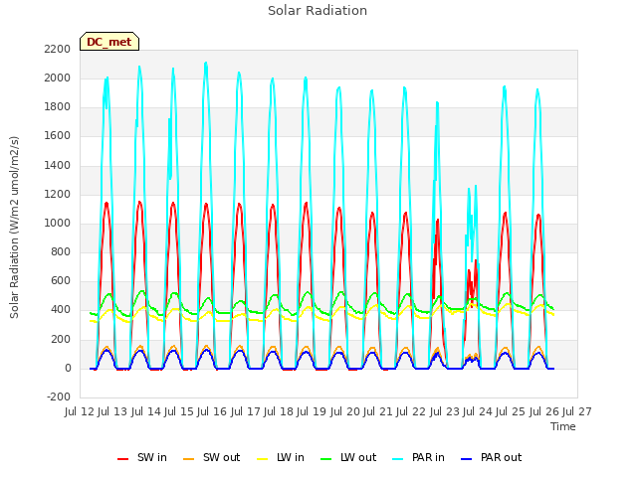The width and height of the screenshot is (637, 477).
Task: Select the y-axis label 600
Action: [61, 281]
